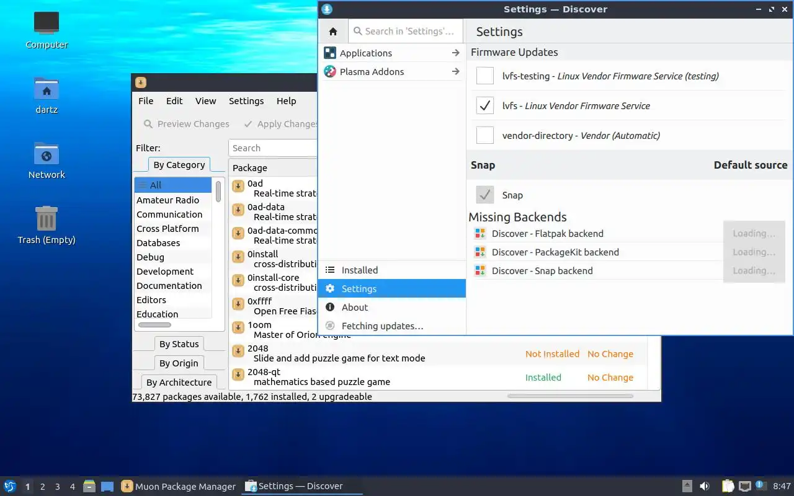Click the 1oom package status icon

coord(238,327)
